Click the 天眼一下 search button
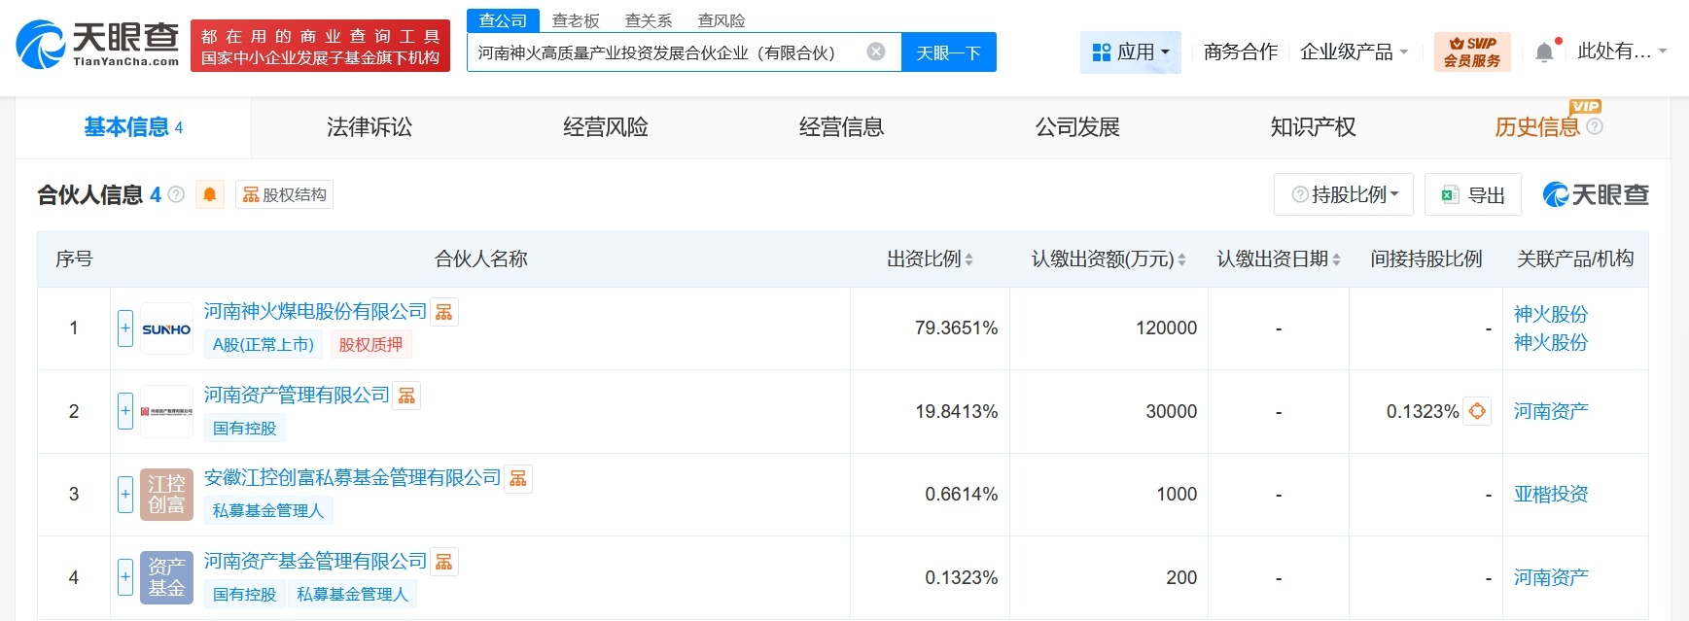This screenshot has height=621, width=1689. pos(949,52)
